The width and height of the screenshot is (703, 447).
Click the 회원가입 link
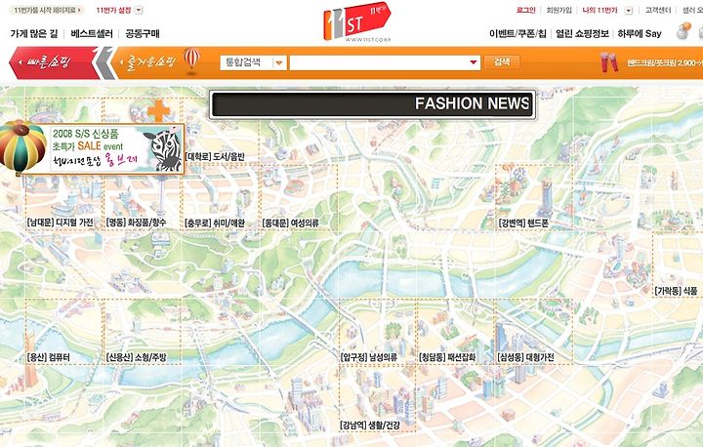click(x=558, y=10)
